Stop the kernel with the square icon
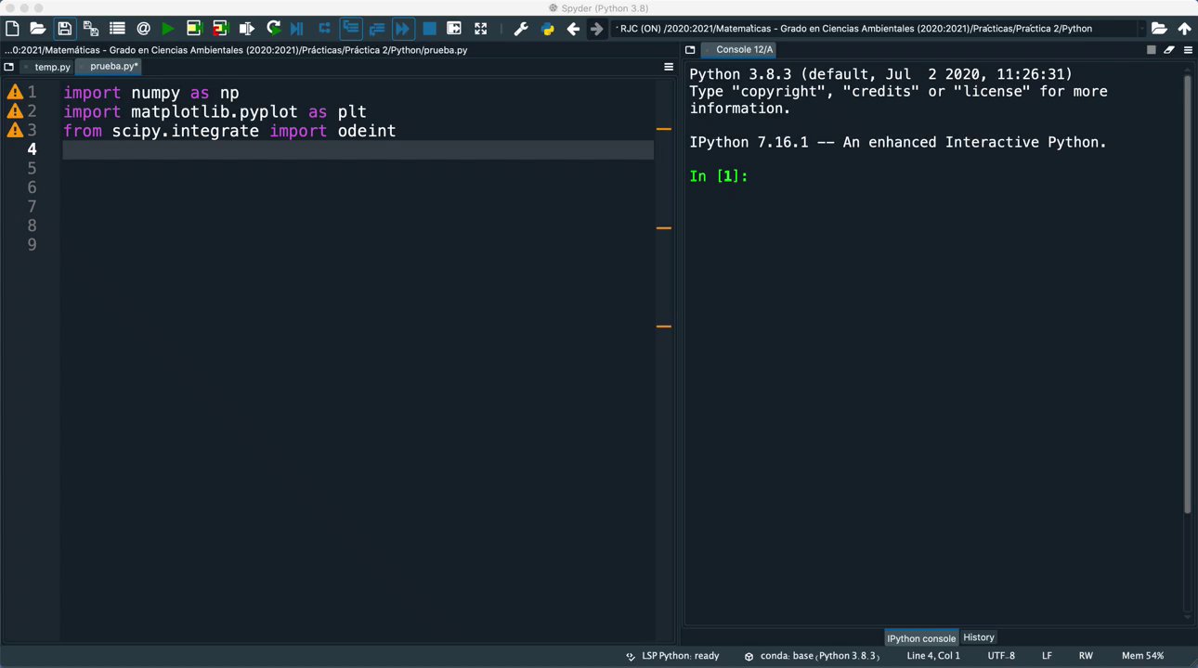The image size is (1198, 668). tap(1152, 50)
